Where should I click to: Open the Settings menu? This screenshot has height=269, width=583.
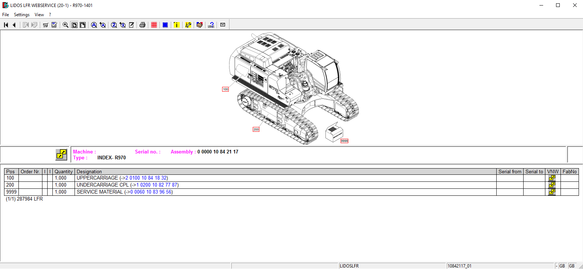point(22,15)
